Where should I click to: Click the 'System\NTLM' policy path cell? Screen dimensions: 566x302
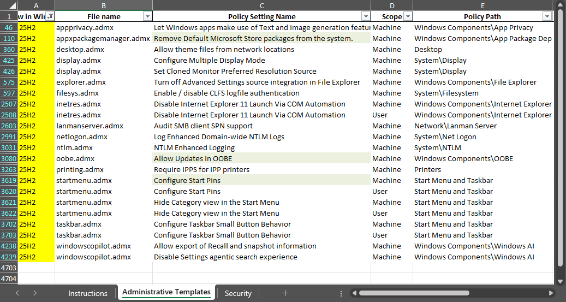482,148
